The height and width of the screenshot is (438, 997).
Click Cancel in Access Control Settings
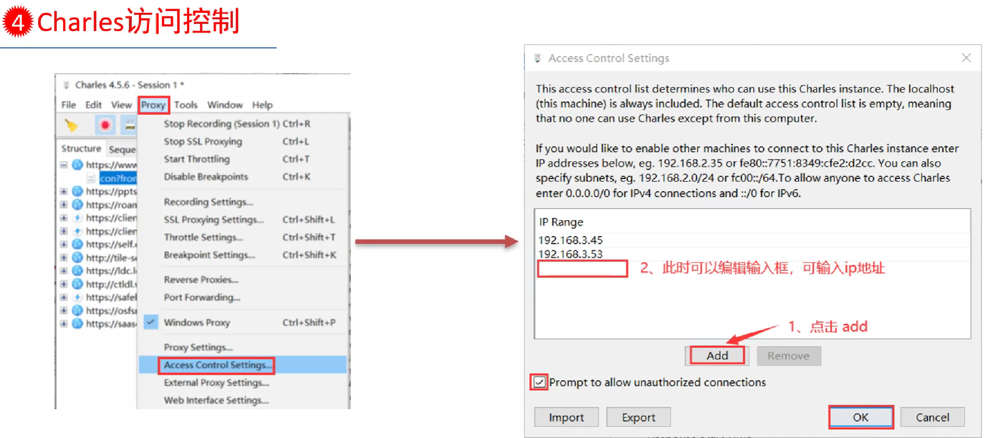pos(932,417)
